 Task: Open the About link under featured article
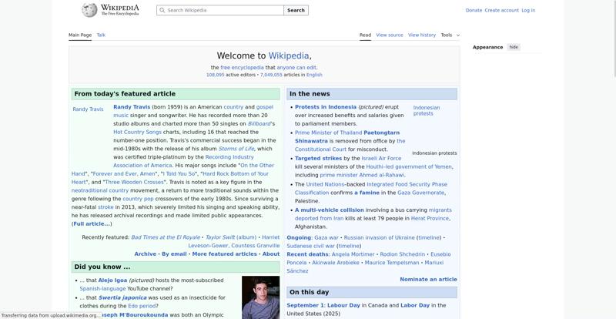tap(271, 254)
